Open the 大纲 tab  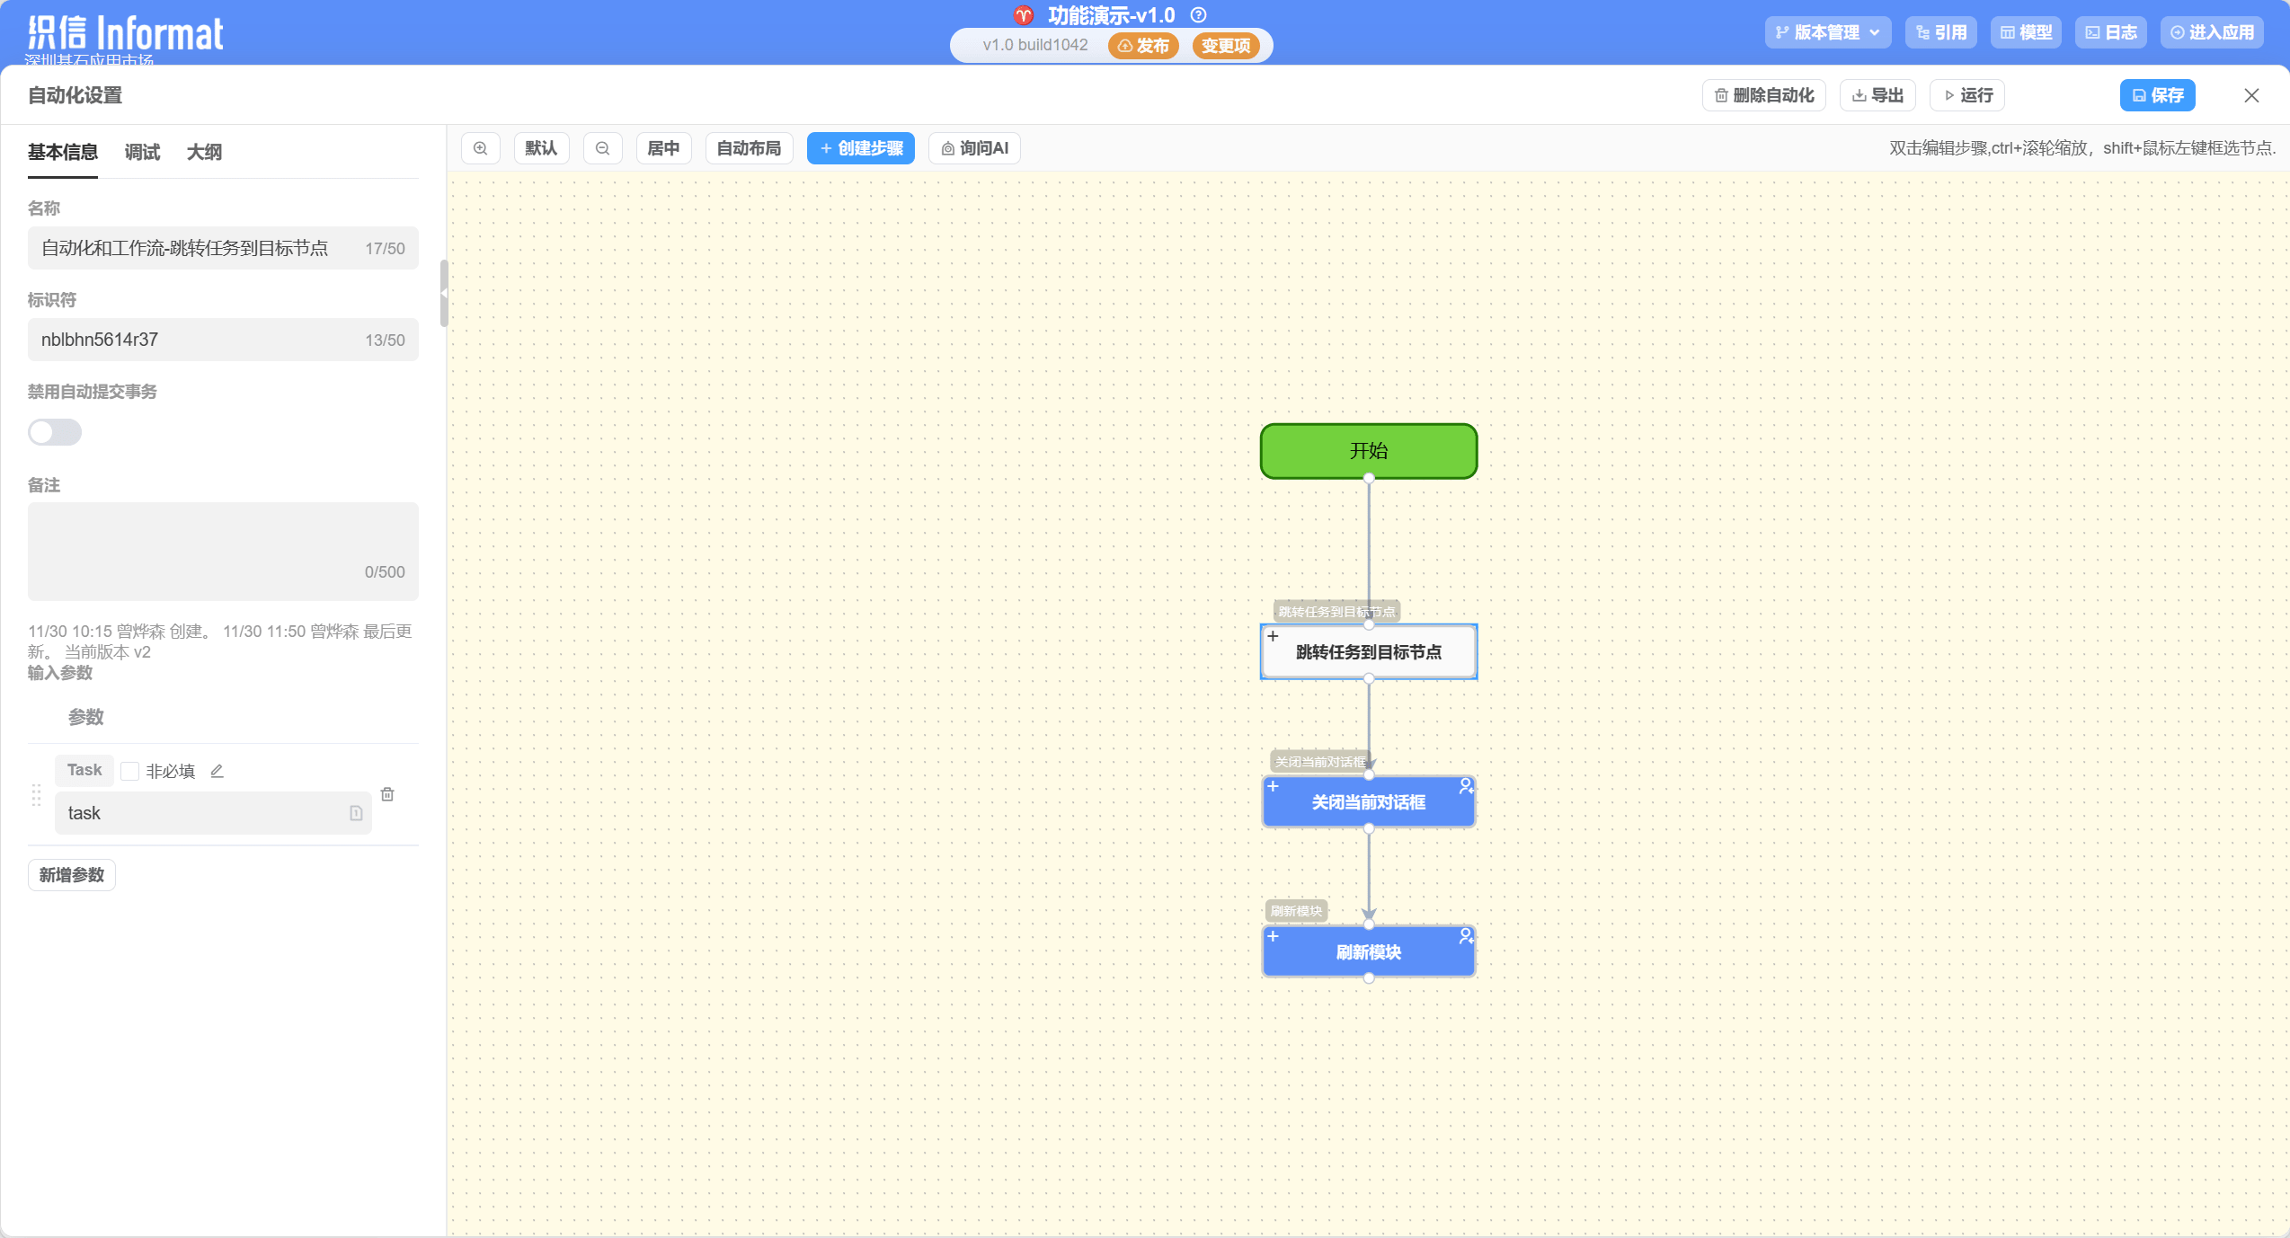tap(204, 152)
